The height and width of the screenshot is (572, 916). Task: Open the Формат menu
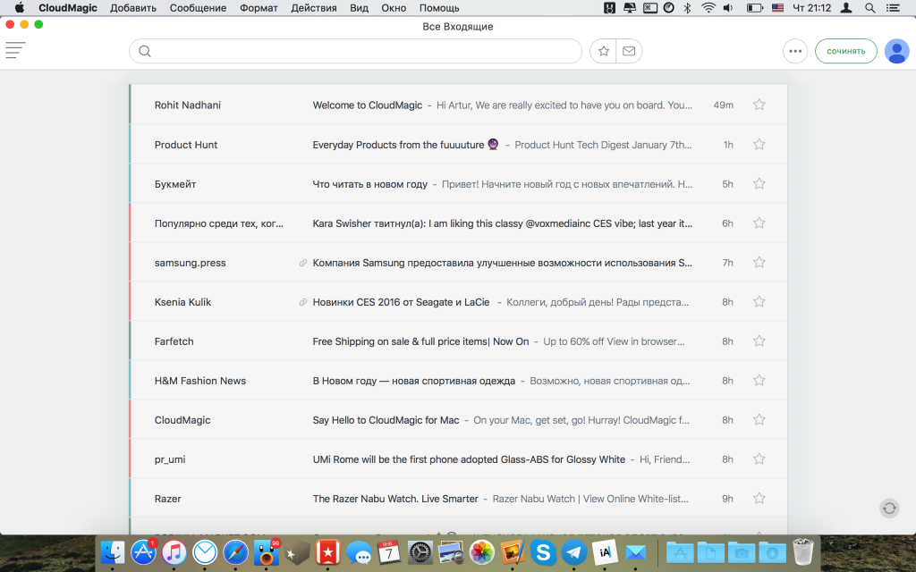259,8
